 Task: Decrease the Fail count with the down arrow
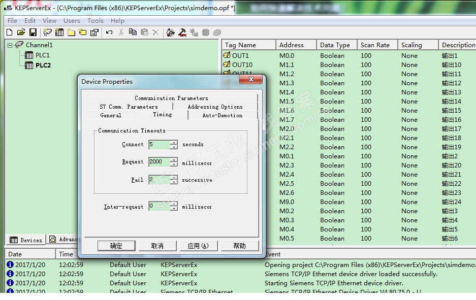[174, 182]
